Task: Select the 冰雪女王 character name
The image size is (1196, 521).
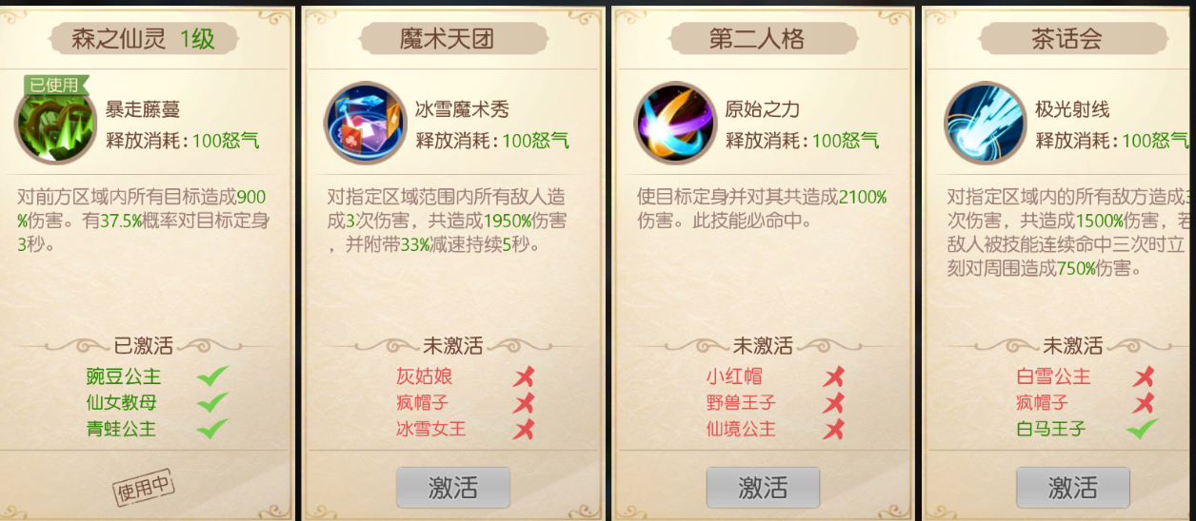Action: pyautogui.click(x=431, y=429)
